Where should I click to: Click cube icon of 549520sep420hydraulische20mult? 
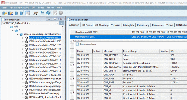coord(26,97)
